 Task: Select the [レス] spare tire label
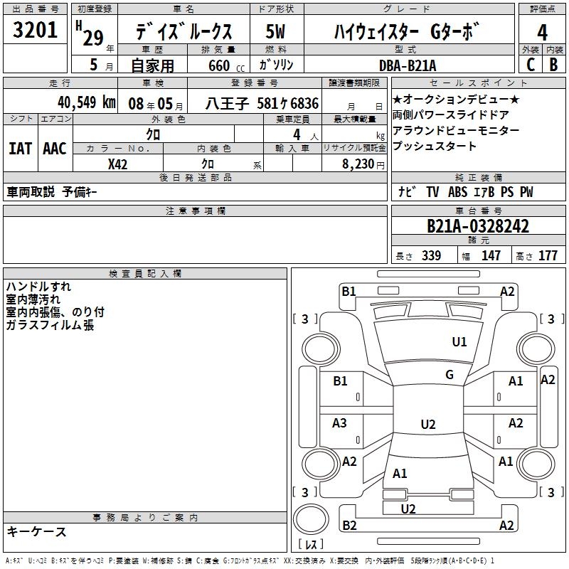point(311,544)
